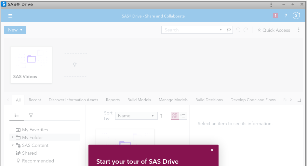Viewport: 307px width, 166px height.
Task: Open the Manage Models tab
Action: pyautogui.click(x=173, y=100)
